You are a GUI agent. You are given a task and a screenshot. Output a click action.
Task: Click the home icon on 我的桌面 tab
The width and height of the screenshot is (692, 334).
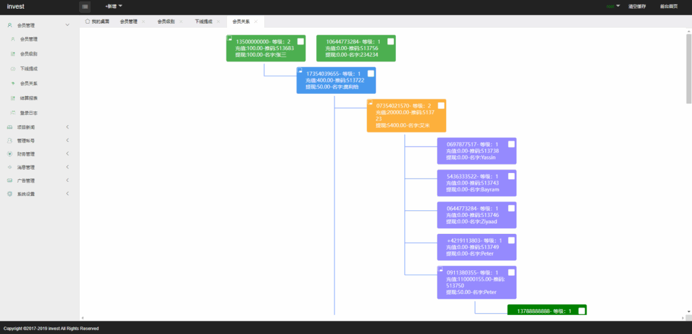87,22
